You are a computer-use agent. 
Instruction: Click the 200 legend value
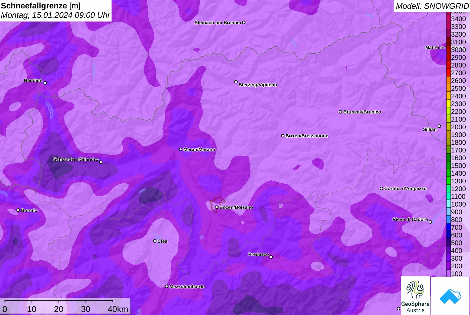457,266
